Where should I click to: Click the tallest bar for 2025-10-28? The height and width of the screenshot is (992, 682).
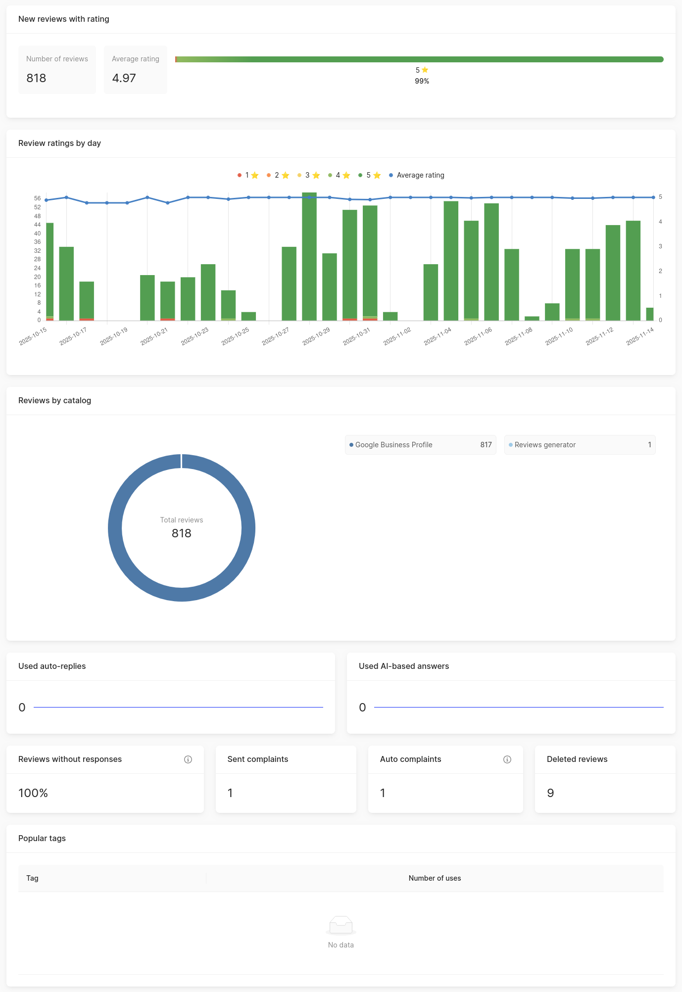[x=309, y=257]
